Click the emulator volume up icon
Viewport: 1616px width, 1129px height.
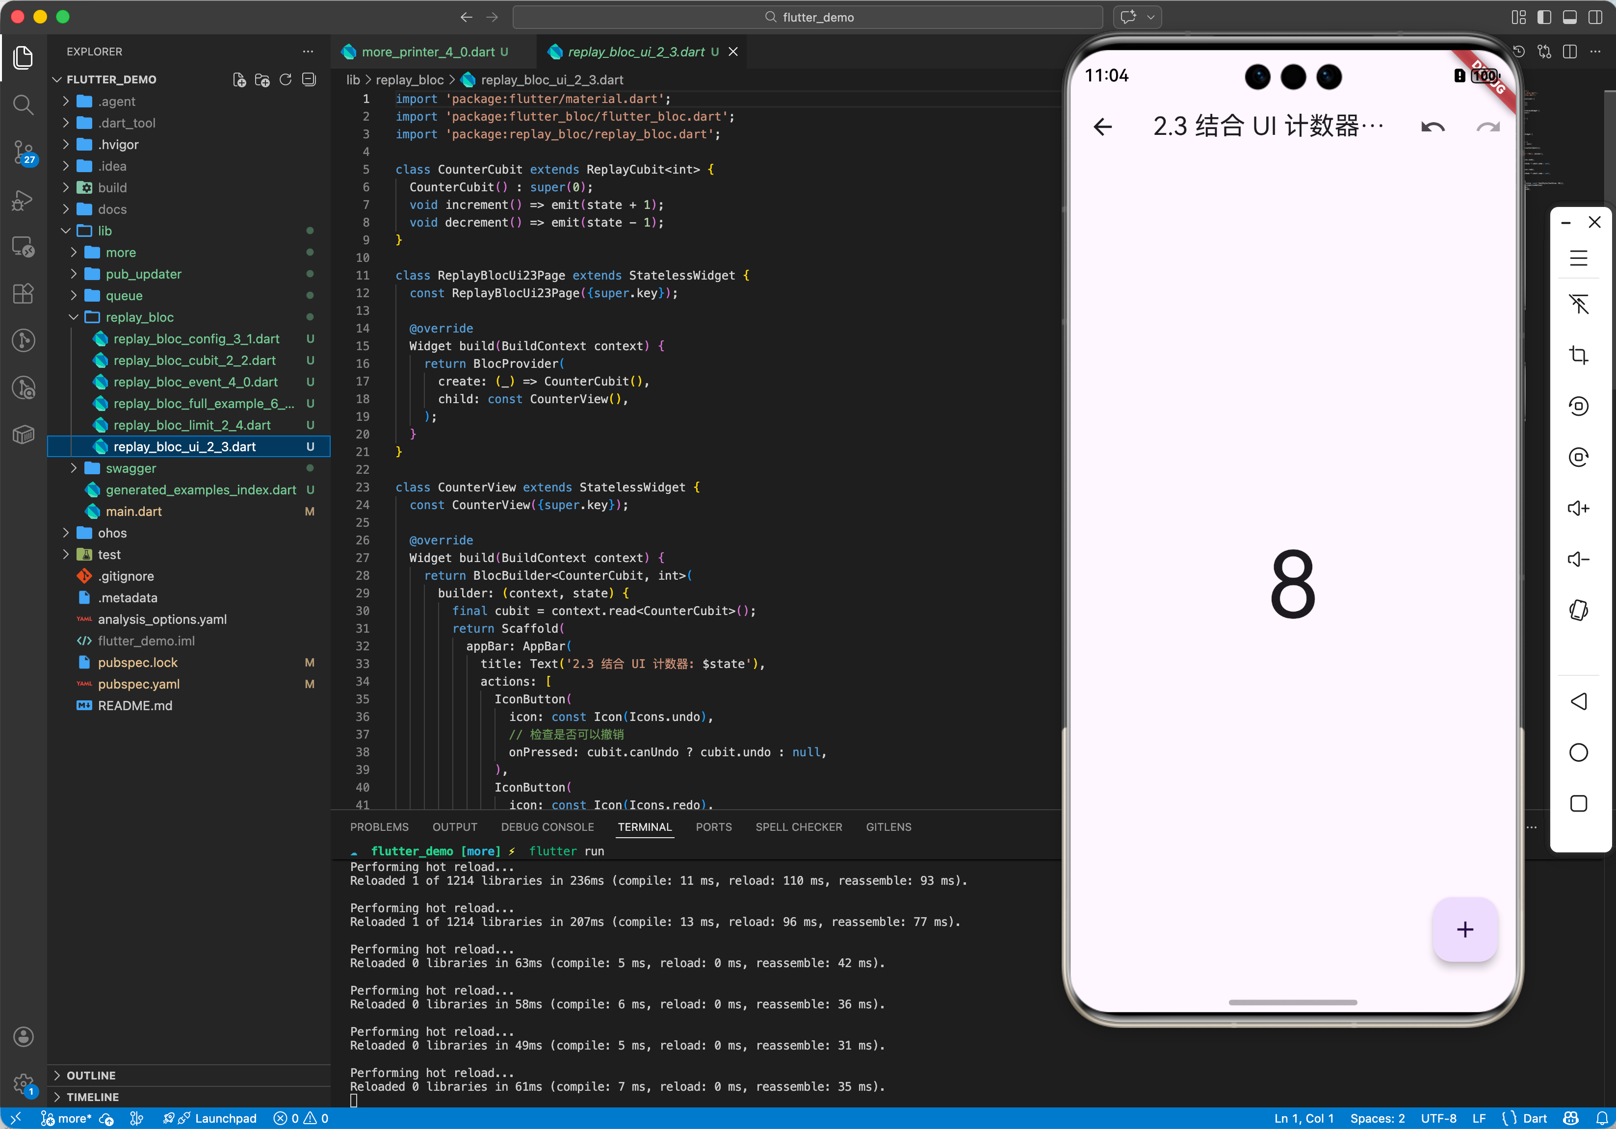tap(1578, 508)
